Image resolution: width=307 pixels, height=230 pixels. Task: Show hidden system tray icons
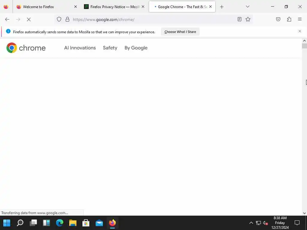tap(251, 223)
